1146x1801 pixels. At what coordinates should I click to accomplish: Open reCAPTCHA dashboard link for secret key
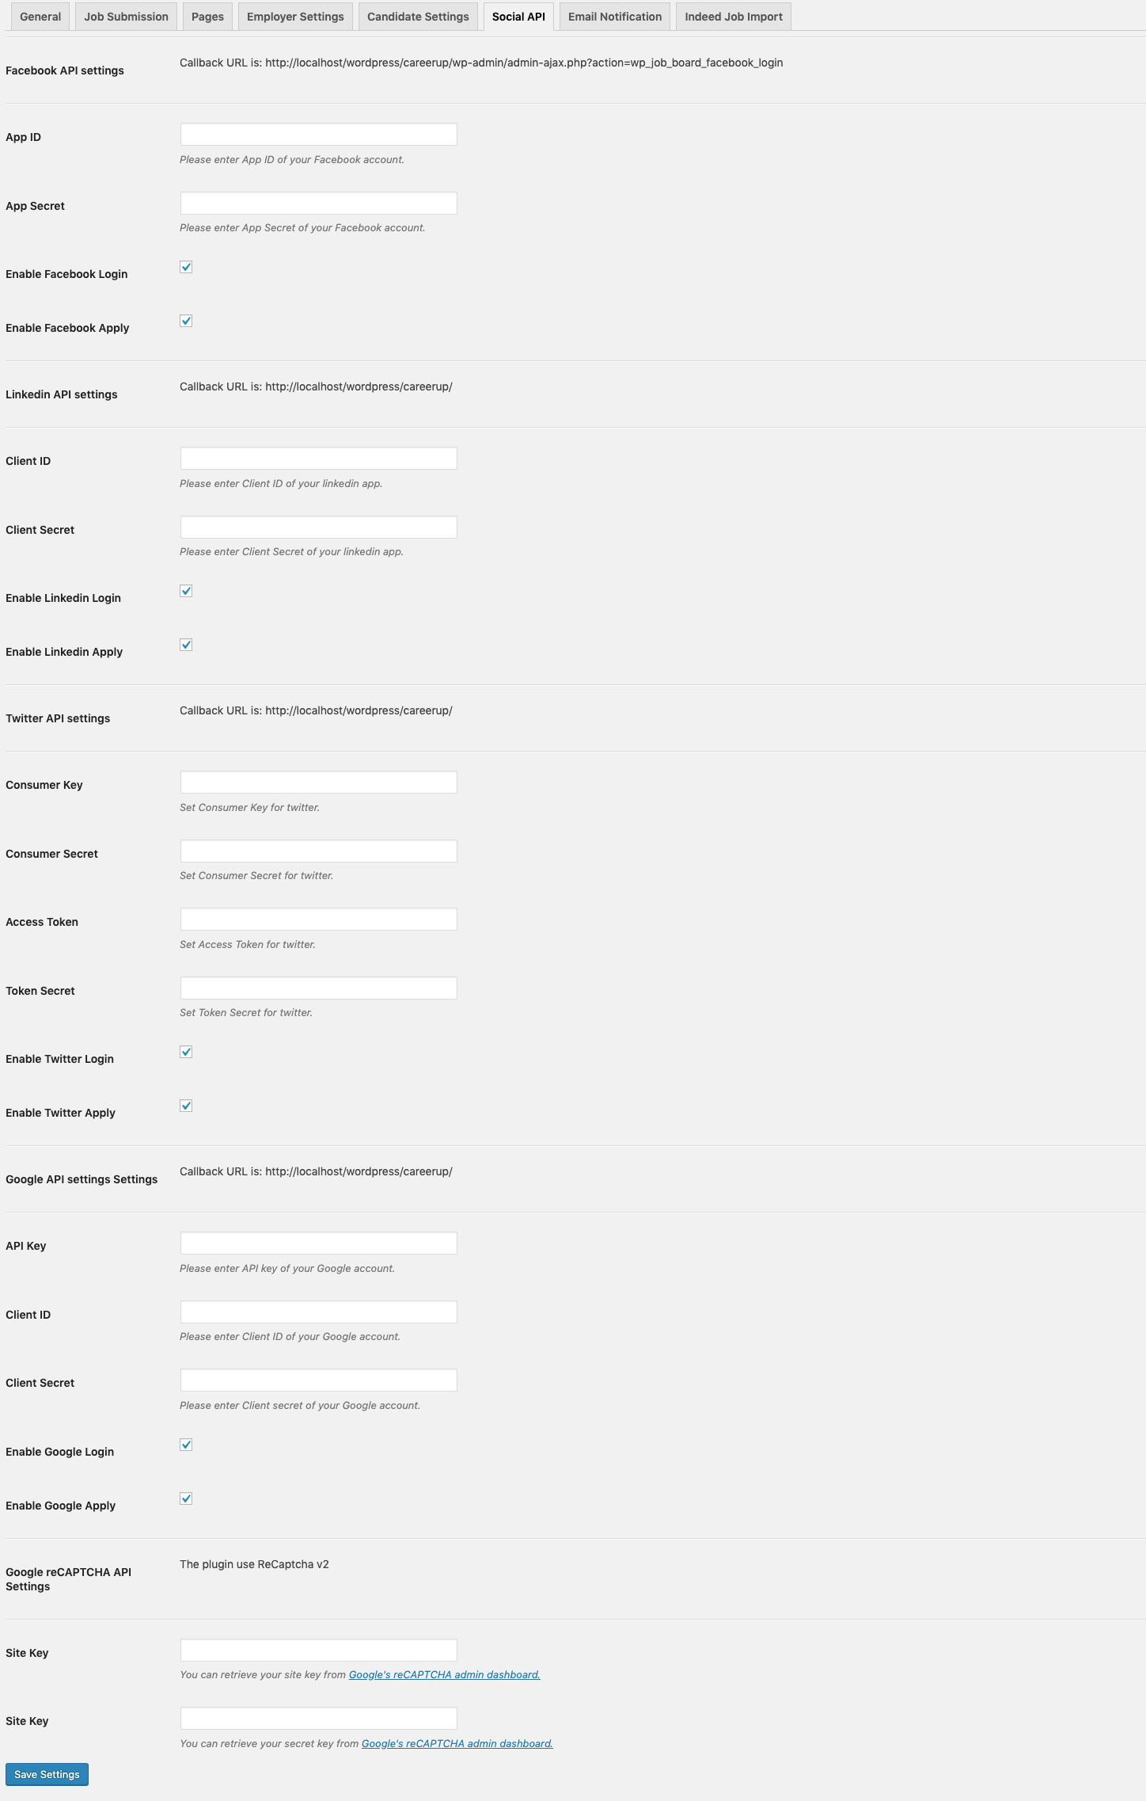[457, 1743]
